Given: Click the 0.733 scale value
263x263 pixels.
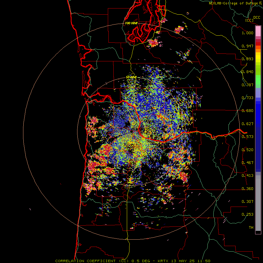Looking at the screenshot, I should (x=248, y=98).
